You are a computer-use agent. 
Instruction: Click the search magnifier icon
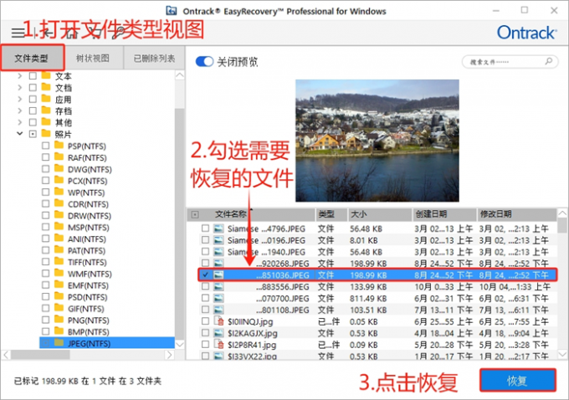(x=549, y=61)
